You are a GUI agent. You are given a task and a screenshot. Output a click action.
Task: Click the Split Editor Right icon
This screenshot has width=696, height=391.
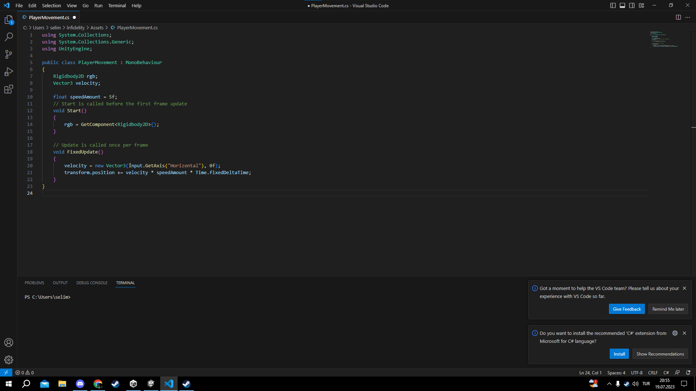pos(678,17)
